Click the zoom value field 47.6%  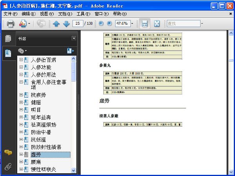pyautogui.click(x=123, y=24)
